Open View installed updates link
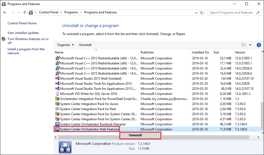The image size is (264, 155). click(x=23, y=33)
